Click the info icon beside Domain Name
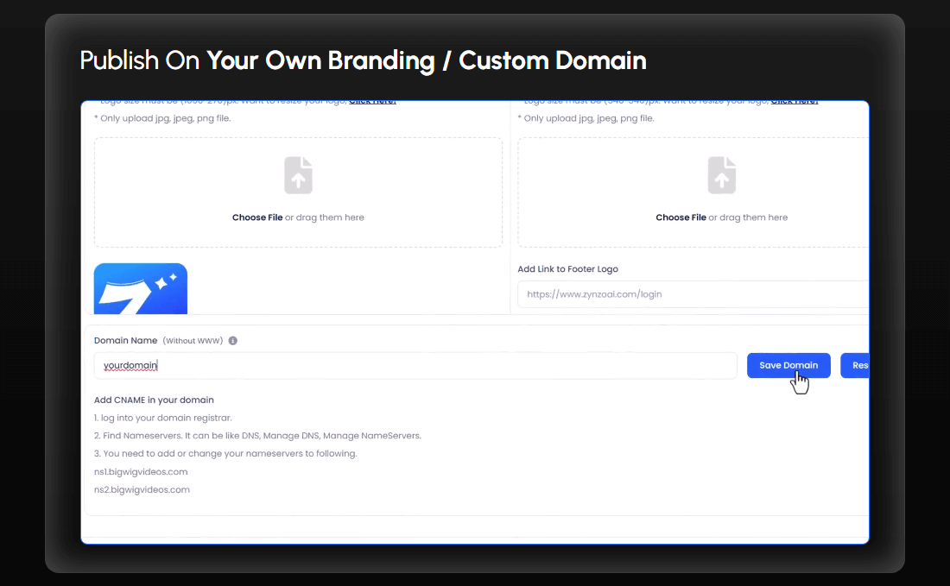Viewport: 950px width, 586px height. click(x=233, y=341)
